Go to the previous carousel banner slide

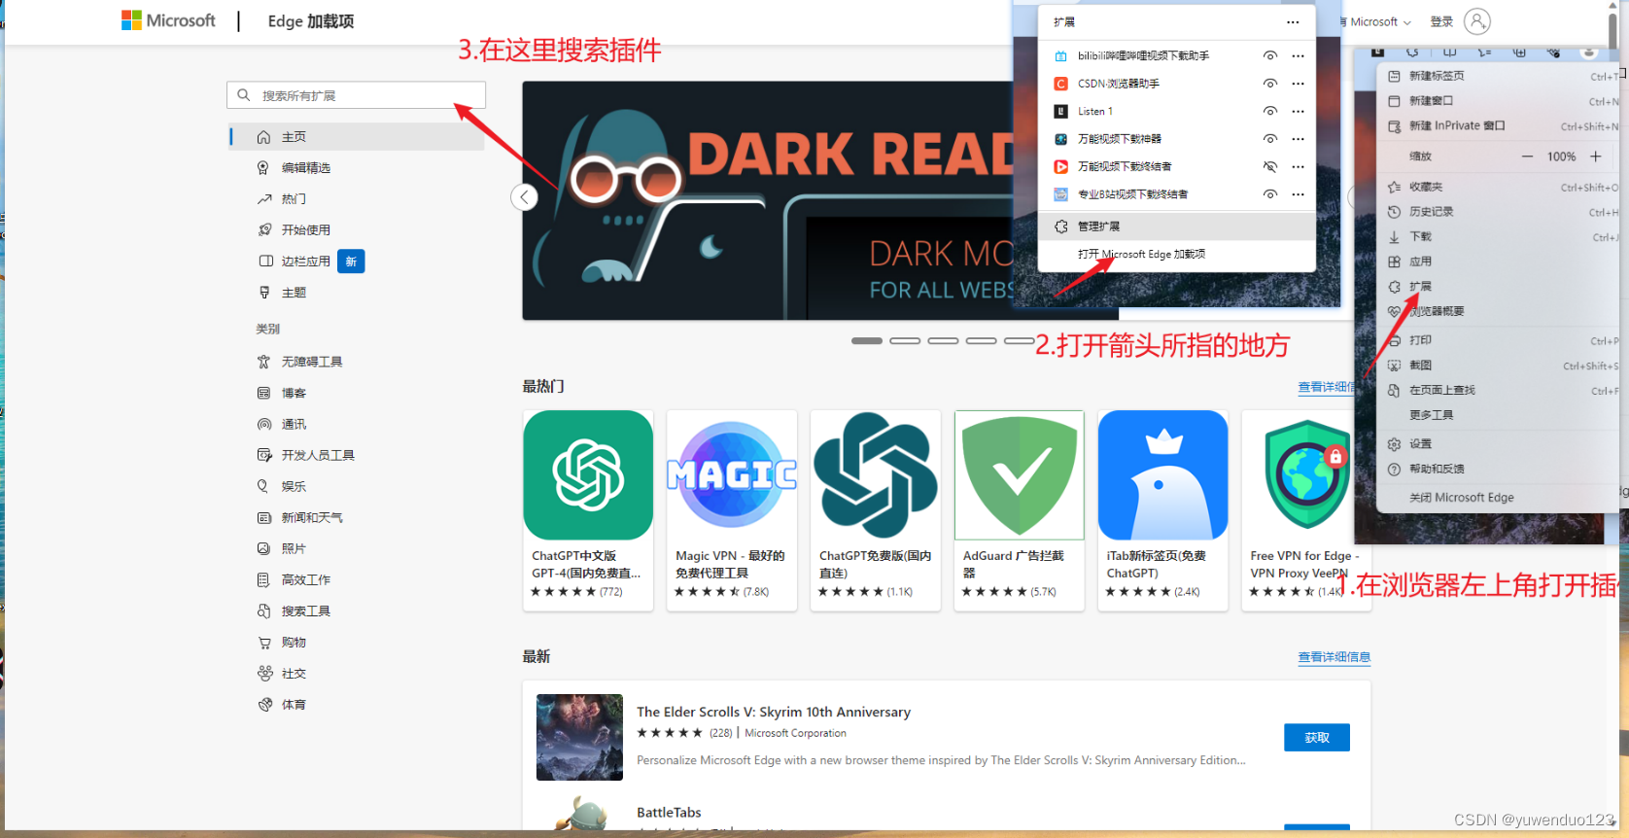[x=524, y=197]
